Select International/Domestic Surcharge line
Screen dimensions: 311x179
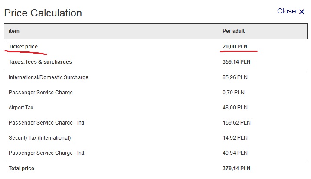click(49, 77)
